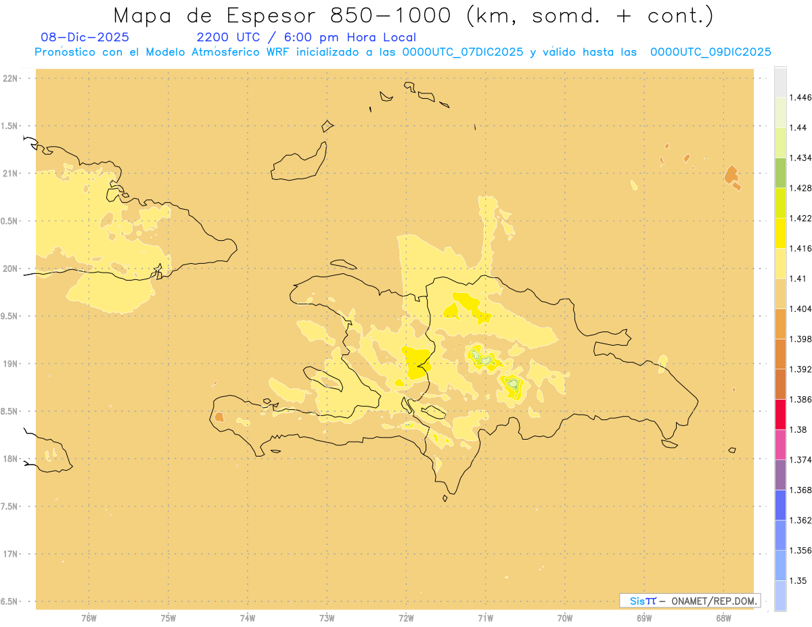Click the colorbar value 1.44
The width and height of the screenshot is (812, 627).
(798, 128)
